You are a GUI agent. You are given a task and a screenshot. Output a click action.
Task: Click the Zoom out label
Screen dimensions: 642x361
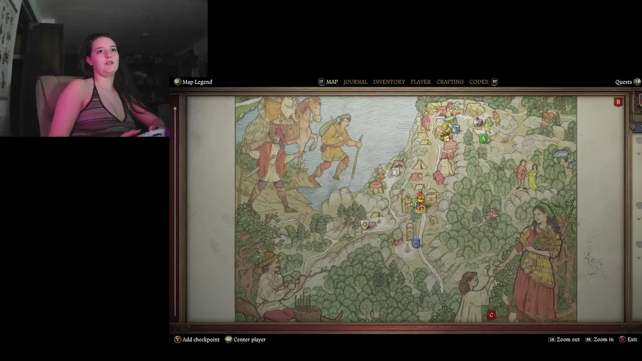568,339
